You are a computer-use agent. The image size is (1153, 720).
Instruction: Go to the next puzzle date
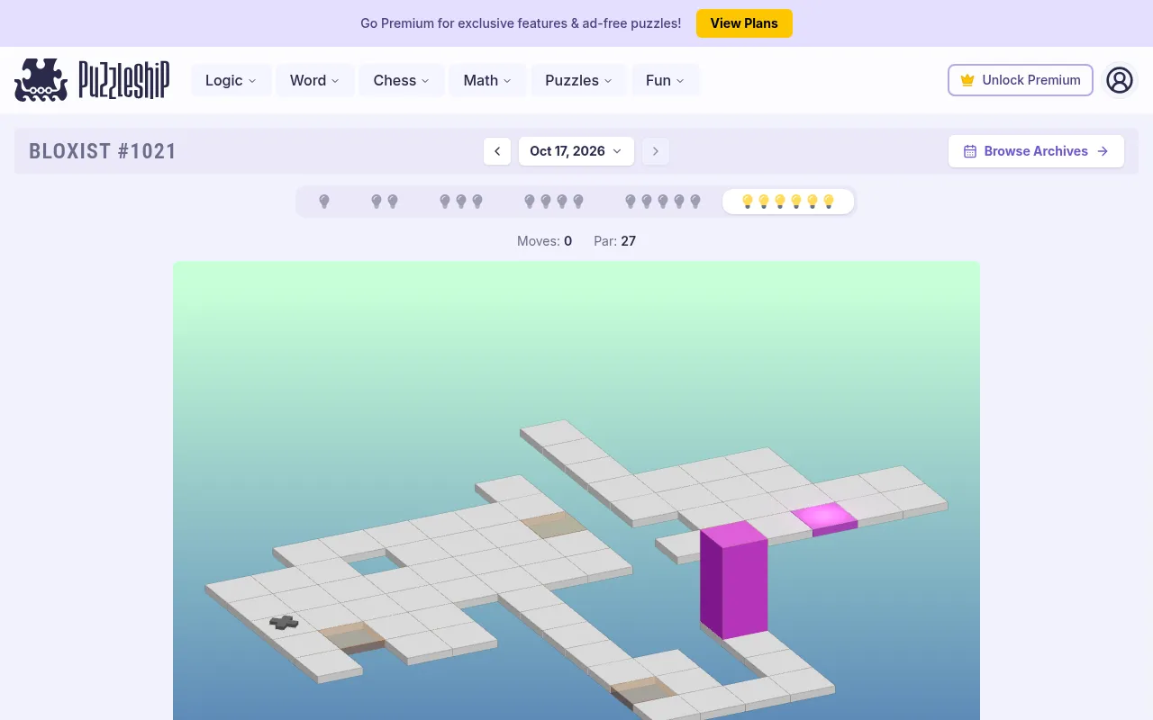coord(656,151)
